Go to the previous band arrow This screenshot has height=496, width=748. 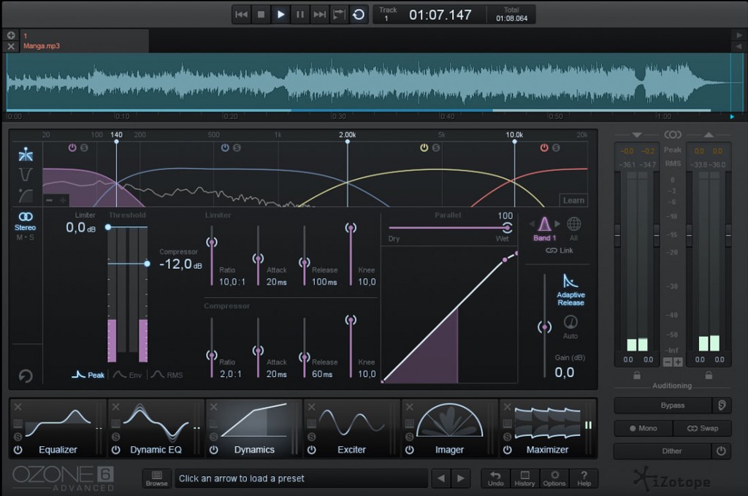click(x=532, y=224)
